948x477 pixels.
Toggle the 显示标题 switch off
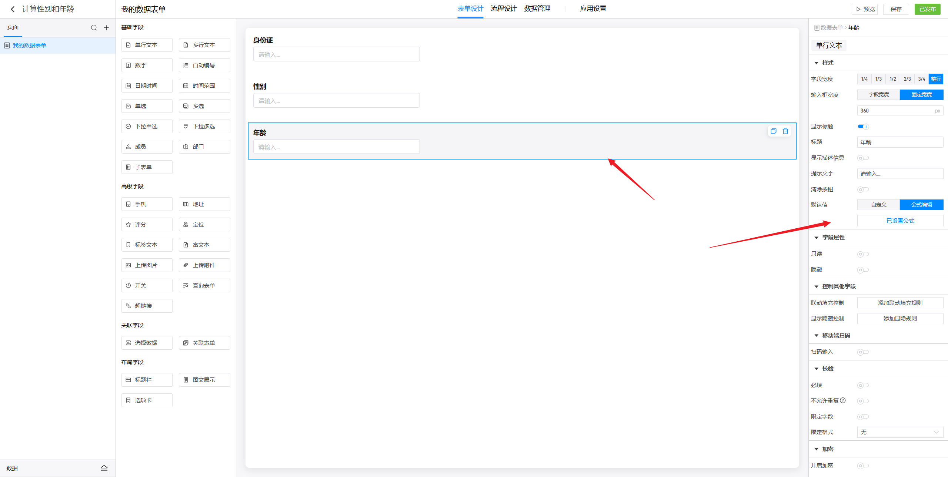tap(863, 127)
